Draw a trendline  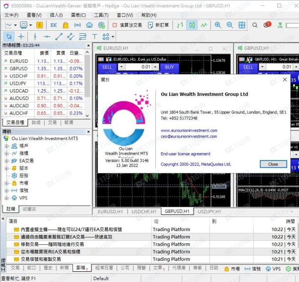click(x=59, y=36)
